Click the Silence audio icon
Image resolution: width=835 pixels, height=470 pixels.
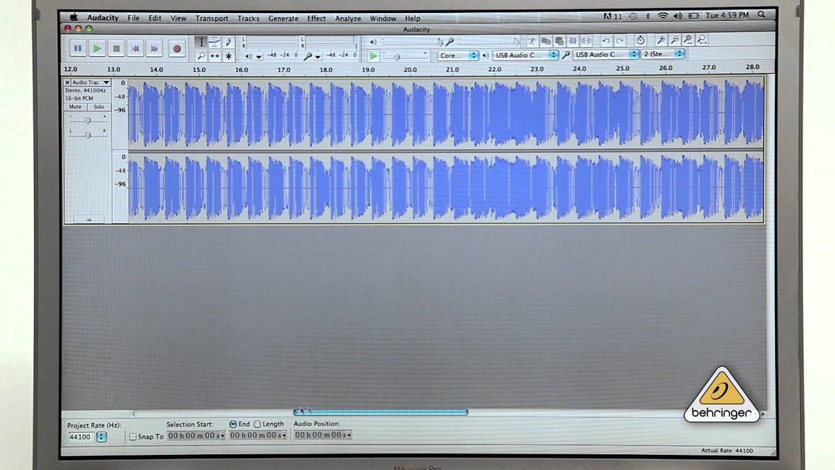[x=586, y=40]
